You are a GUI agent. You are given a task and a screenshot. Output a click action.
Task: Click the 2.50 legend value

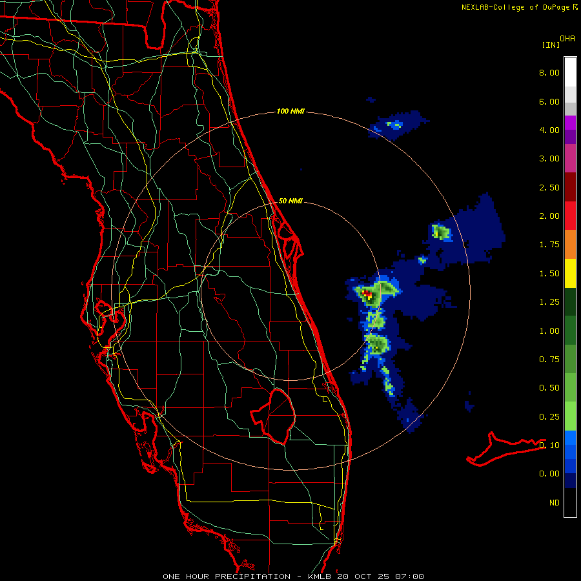click(x=549, y=187)
